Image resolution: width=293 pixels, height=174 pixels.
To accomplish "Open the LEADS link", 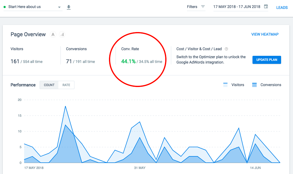I will [282, 8].
